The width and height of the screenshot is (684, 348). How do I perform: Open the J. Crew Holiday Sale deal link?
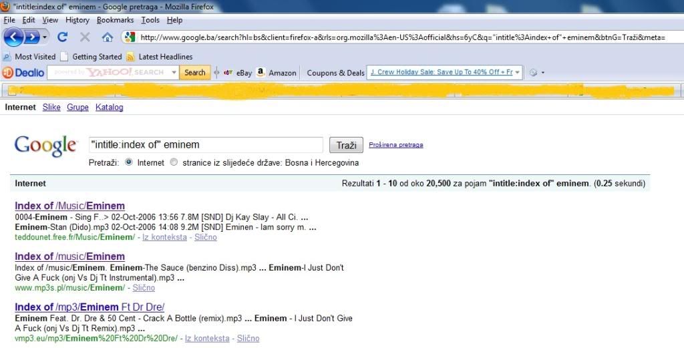(442, 72)
